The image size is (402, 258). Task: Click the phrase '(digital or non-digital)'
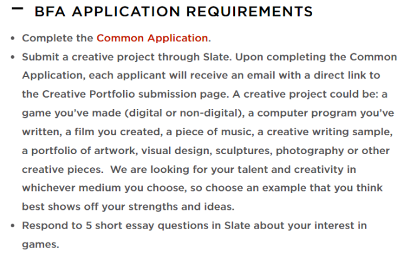point(185,113)
